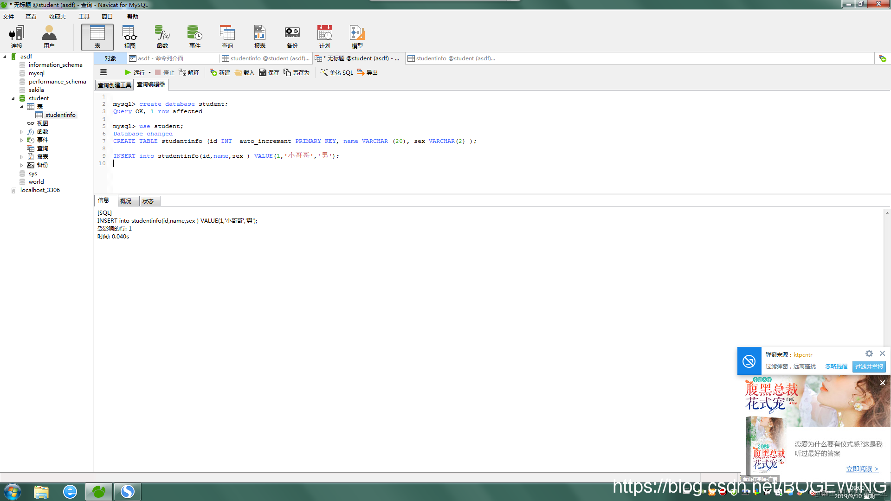Select the studentinfo table in tree
This screenshot has height=501, width=891.
(x=60, y=115)
